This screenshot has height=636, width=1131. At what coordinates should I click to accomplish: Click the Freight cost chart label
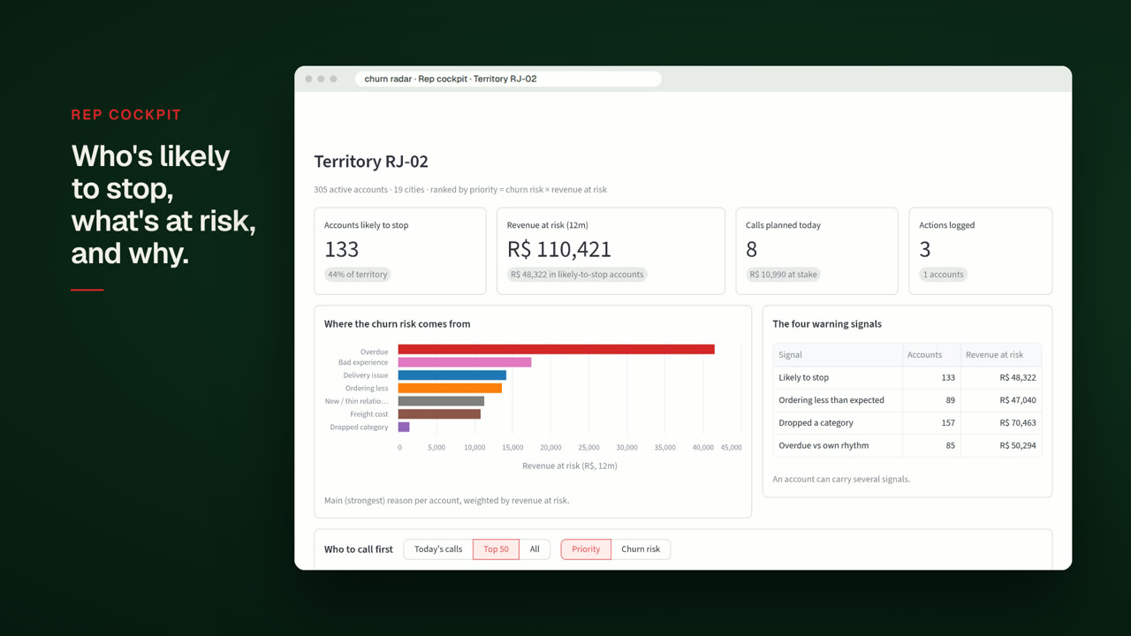[x=369, y=414]
